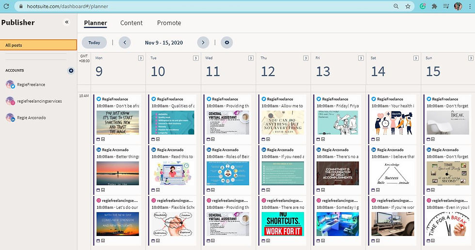Bookmark this page with the star icon

click(x=408, y=6)
